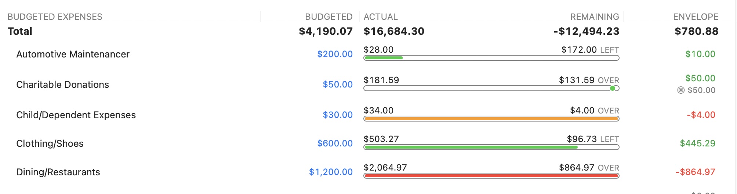Click the $1,200.00 Dining/Restaurants budgeted amount
737x194 pixels.
[x=330, y=172]
